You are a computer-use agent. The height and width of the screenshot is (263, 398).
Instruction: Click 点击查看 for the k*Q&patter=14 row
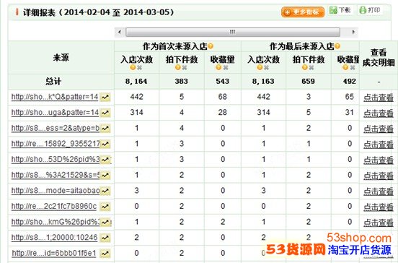[x=379, y=98]
